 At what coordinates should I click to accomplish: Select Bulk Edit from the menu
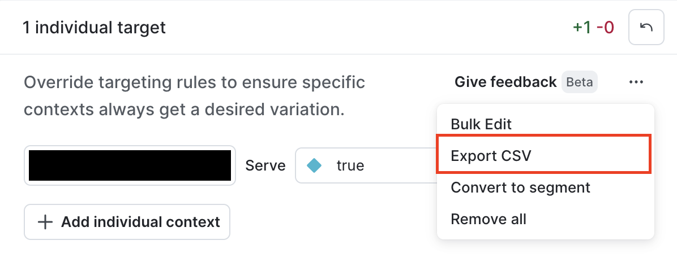(x=481, y=124)
